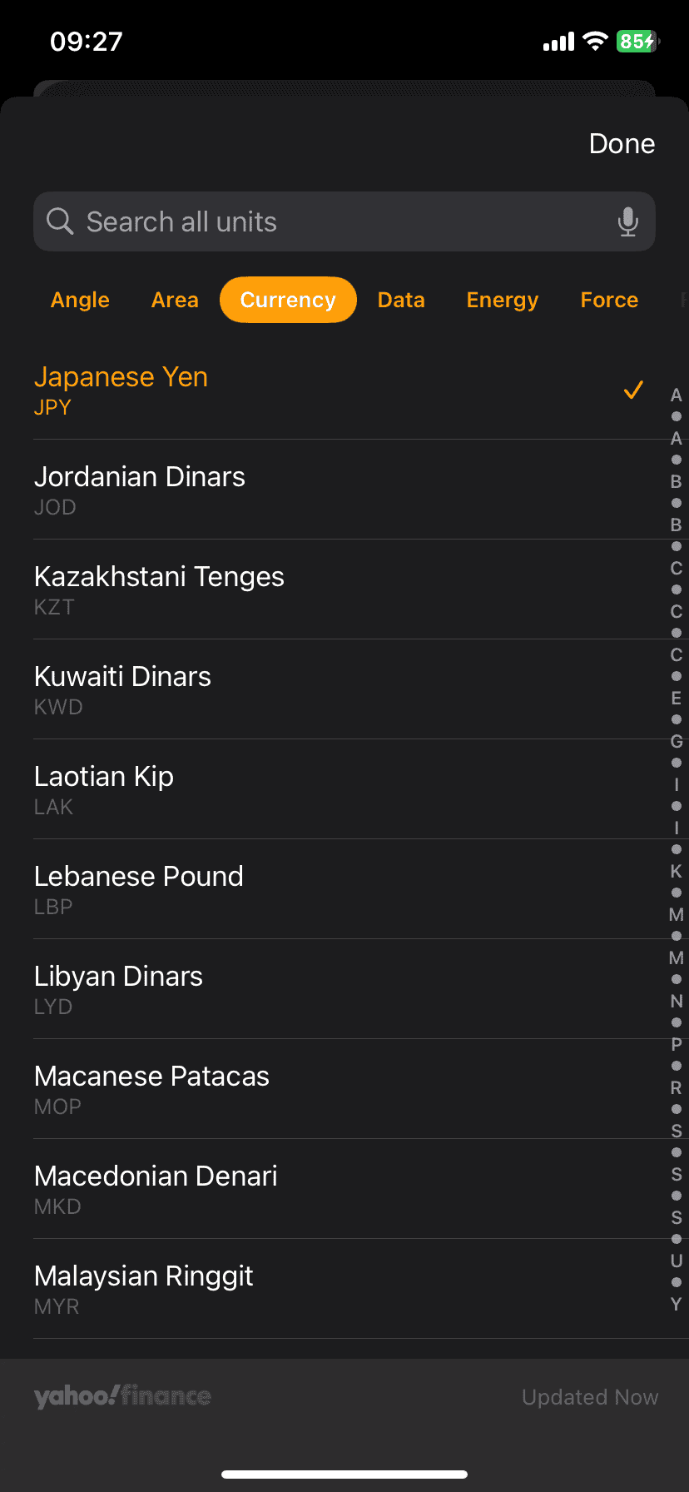
Task: Jump to letter K in index
Action: pyautogui.click(x=676, y=871)
